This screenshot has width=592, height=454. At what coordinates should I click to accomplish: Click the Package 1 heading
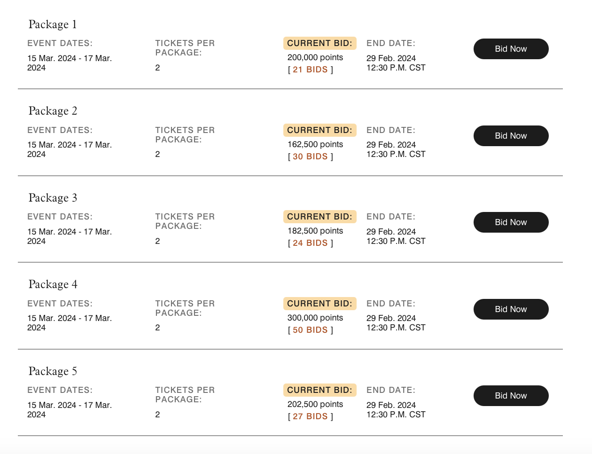(x=52, y=24)
